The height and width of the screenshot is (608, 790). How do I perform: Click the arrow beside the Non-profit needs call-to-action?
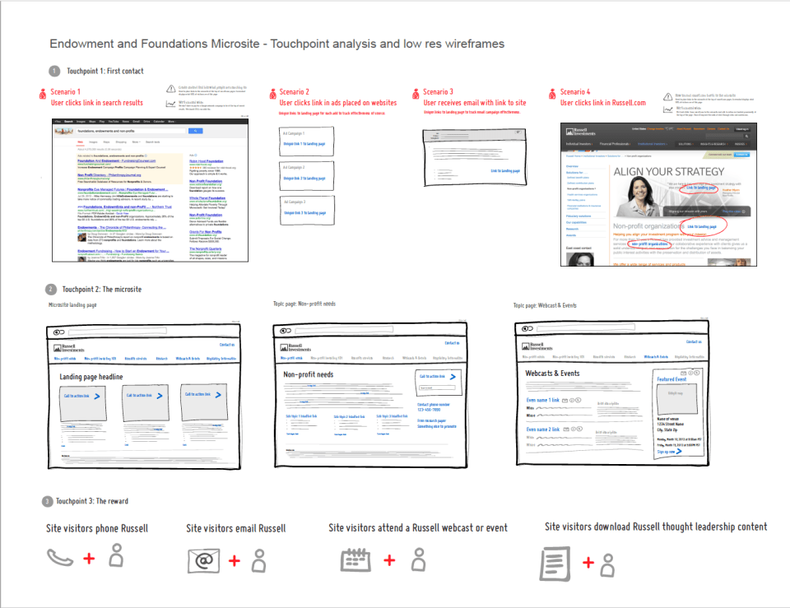tap(453, 376)
